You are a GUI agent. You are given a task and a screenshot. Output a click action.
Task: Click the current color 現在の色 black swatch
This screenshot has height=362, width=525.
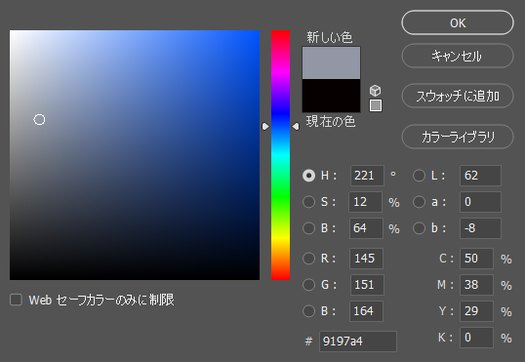[x=331, y=96]
